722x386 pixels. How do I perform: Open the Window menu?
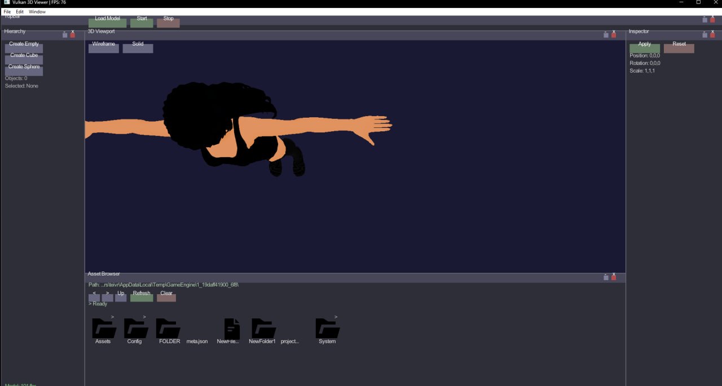pyautogui.click(x=37, y=12)
